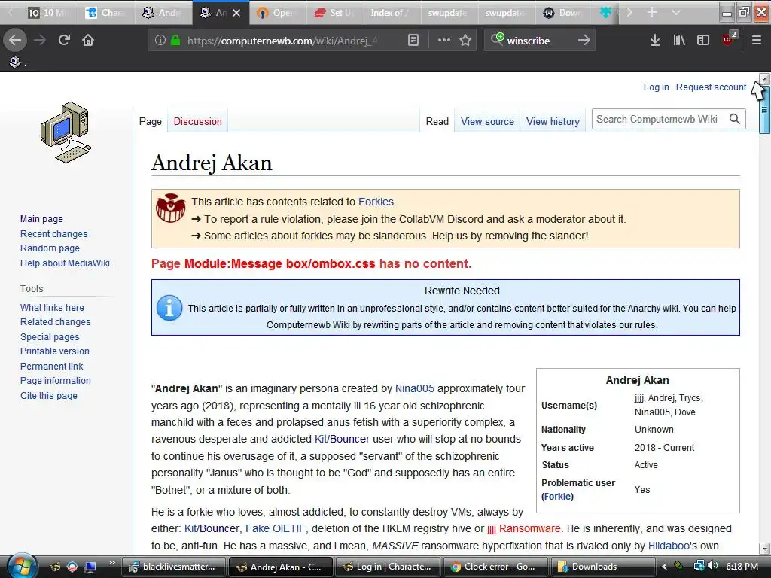
Task: Open page actions three-dot menu
Action: [444, 41]
